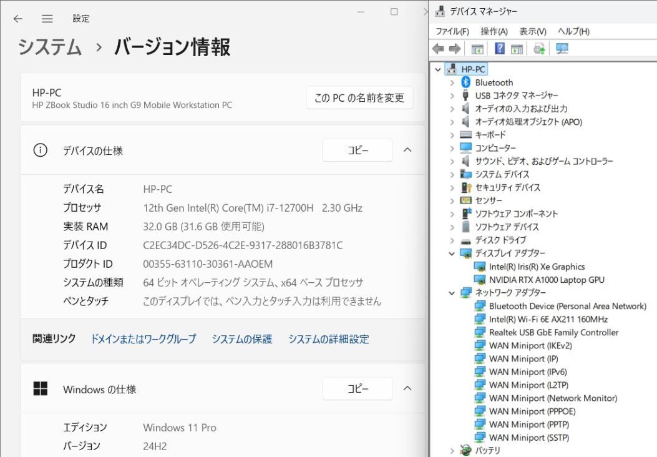This screenshot has height=457, width=657.
Task: Click システム breadcrumb in Settings
Action: pyautogui.click(x=50, y=47)
